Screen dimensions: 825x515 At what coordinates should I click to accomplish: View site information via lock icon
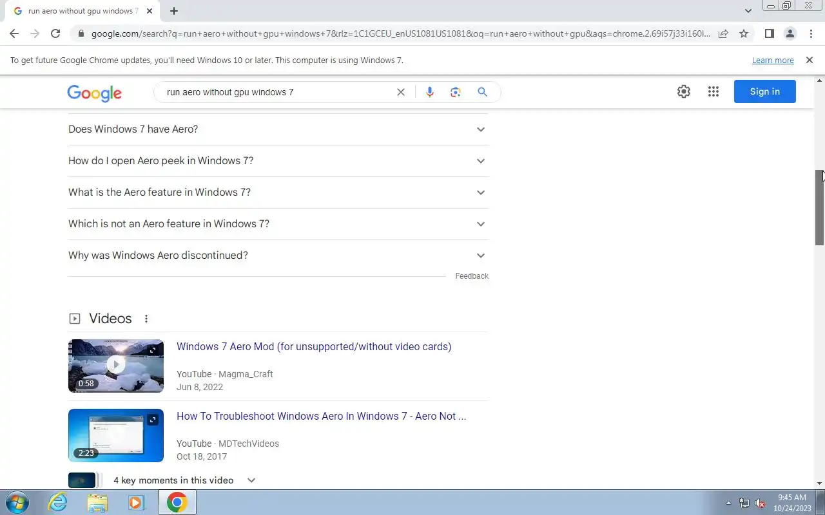(81, 33)
